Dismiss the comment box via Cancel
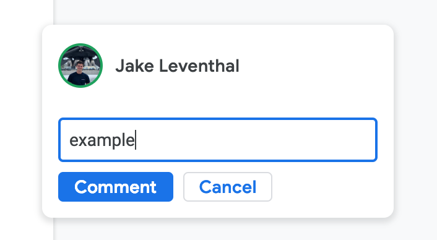Image resolution: width=437 pixels, height=240 pixels. [x=228, y=187]
